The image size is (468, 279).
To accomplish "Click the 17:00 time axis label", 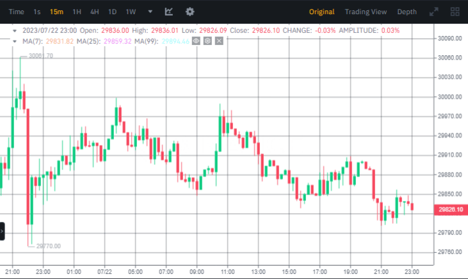I will [x=319, y=272].
